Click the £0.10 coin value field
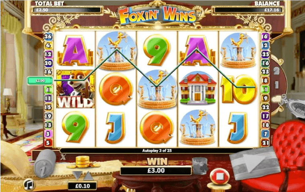The height and width of the screenshot is (192, 305). point(83,186)
